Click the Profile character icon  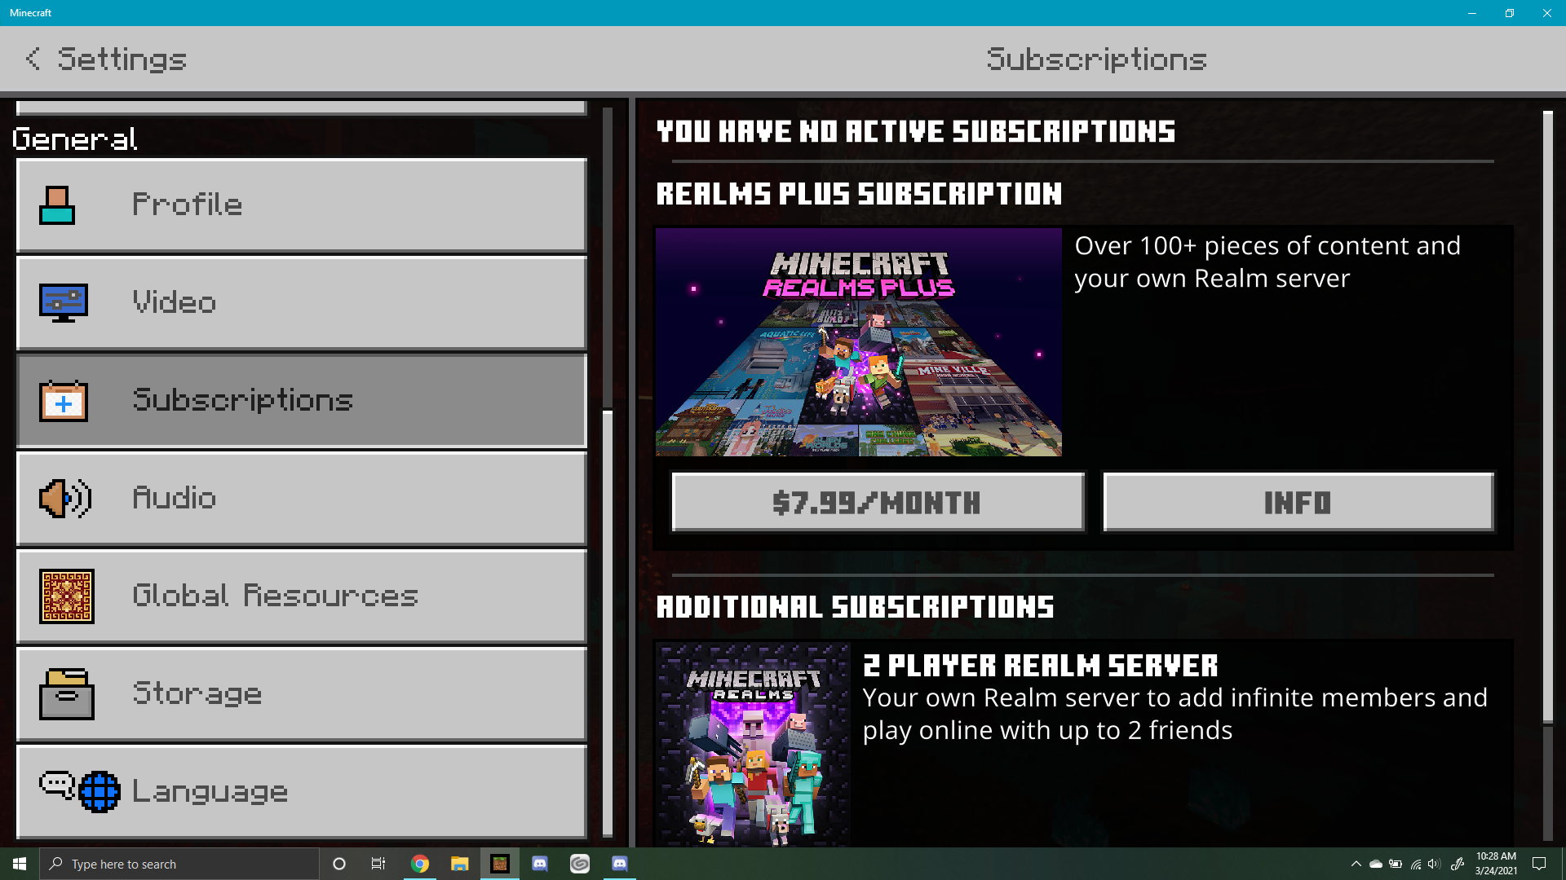[57, 205]
